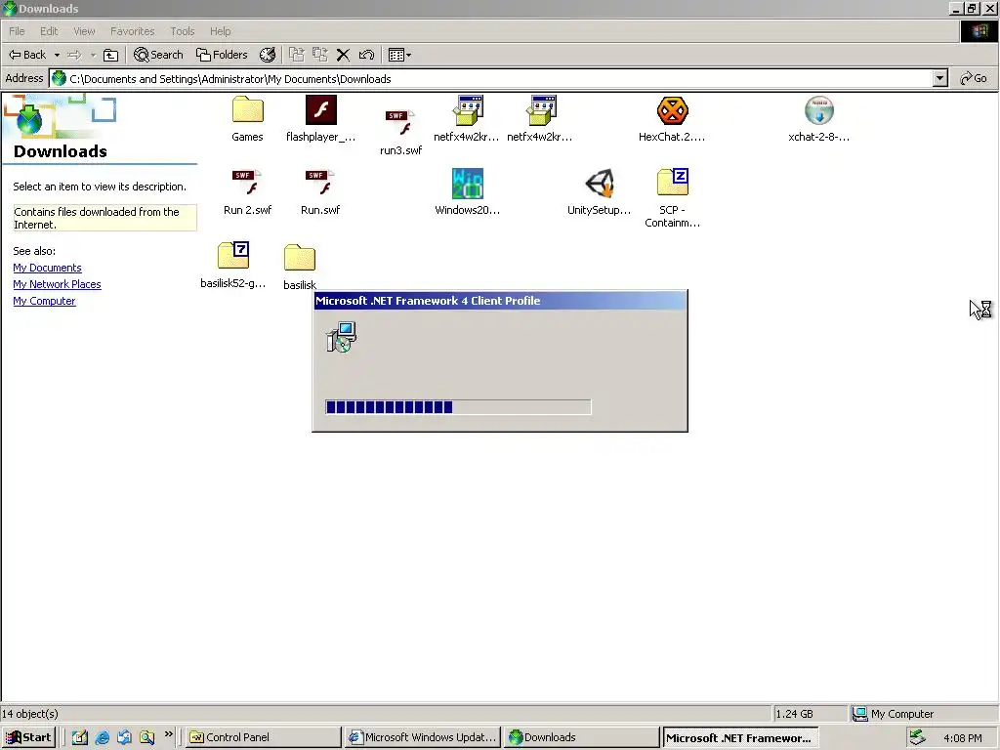This screenshot has width=1000, height=750.
Task: Open the Edit menu
Action: click(49, 31)
